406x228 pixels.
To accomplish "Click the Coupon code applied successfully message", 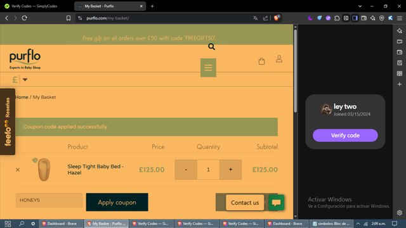I will tap(65, 127).
